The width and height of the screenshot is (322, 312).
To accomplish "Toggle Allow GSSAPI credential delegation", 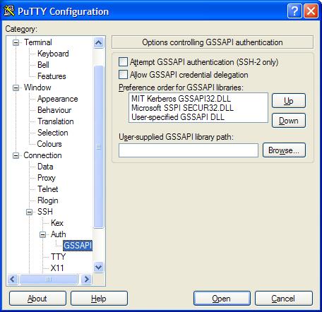I will 123,75.
